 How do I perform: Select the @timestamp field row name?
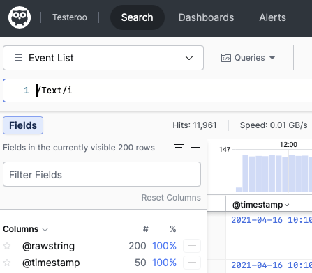[51, 263]
